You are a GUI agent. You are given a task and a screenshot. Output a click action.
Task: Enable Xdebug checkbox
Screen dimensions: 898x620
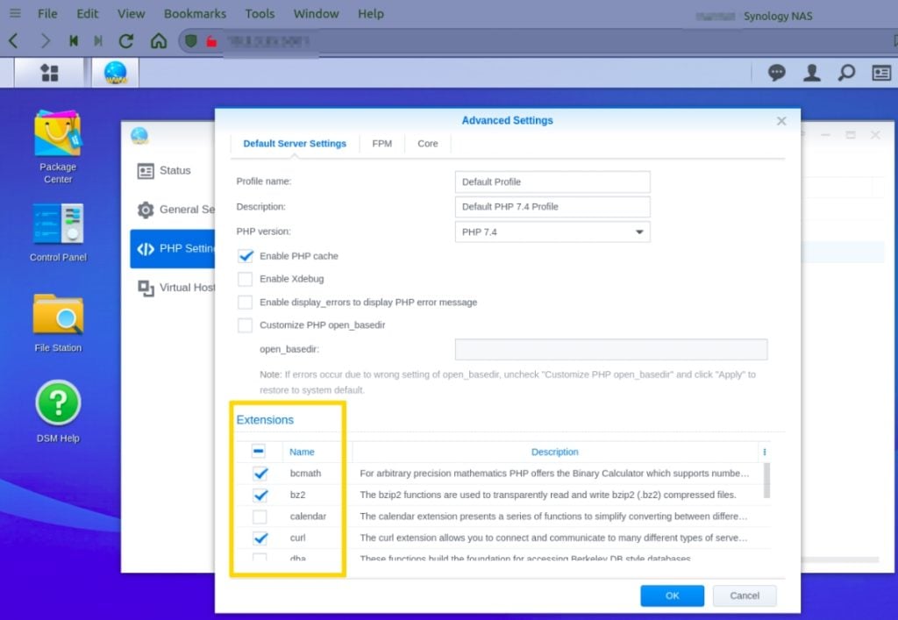[x=246, y=279]
